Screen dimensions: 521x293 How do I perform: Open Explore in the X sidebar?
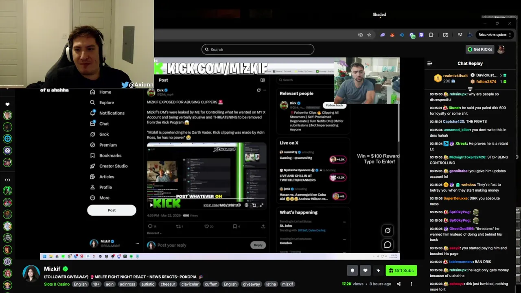point(102,103)
